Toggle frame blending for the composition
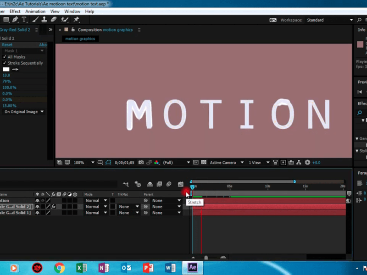The height and width of the screenshot is (275, 367). coord(159,184)
